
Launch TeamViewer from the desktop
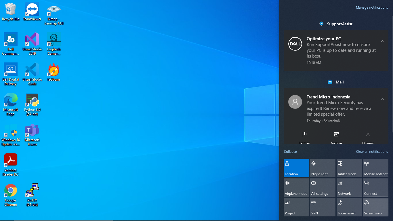click(x=32, y=12)
